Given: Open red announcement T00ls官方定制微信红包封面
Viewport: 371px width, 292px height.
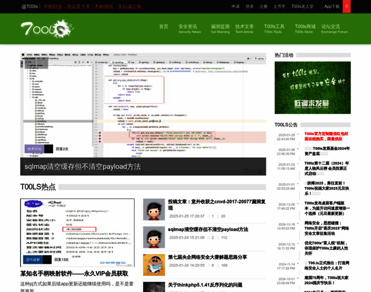Looking at the screenshot, I should (326, 136).
